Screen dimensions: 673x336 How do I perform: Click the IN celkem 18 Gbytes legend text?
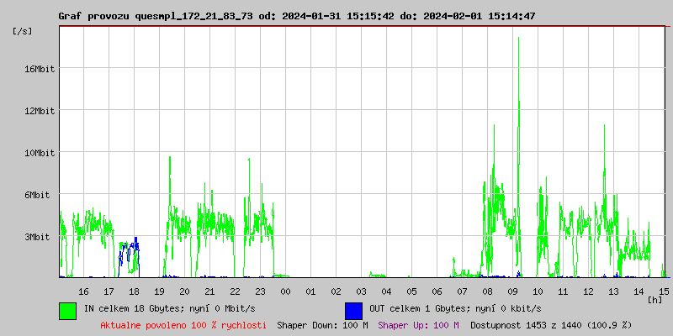[x=169, y=309]
